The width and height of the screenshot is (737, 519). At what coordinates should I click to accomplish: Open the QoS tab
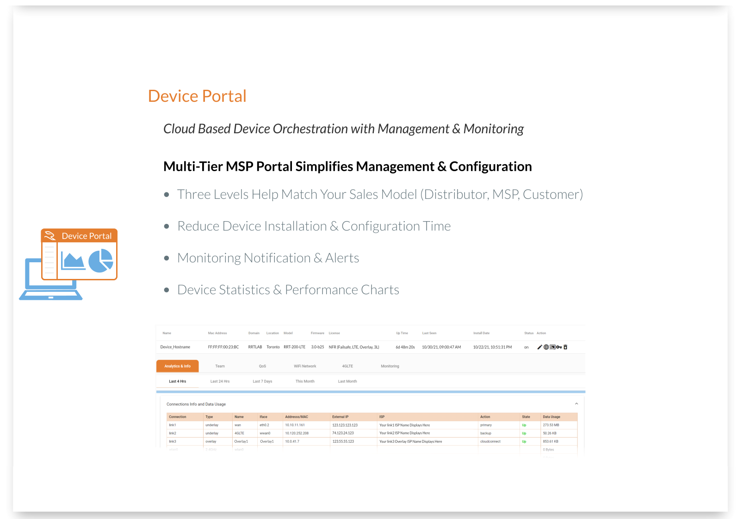coord(262,366)
